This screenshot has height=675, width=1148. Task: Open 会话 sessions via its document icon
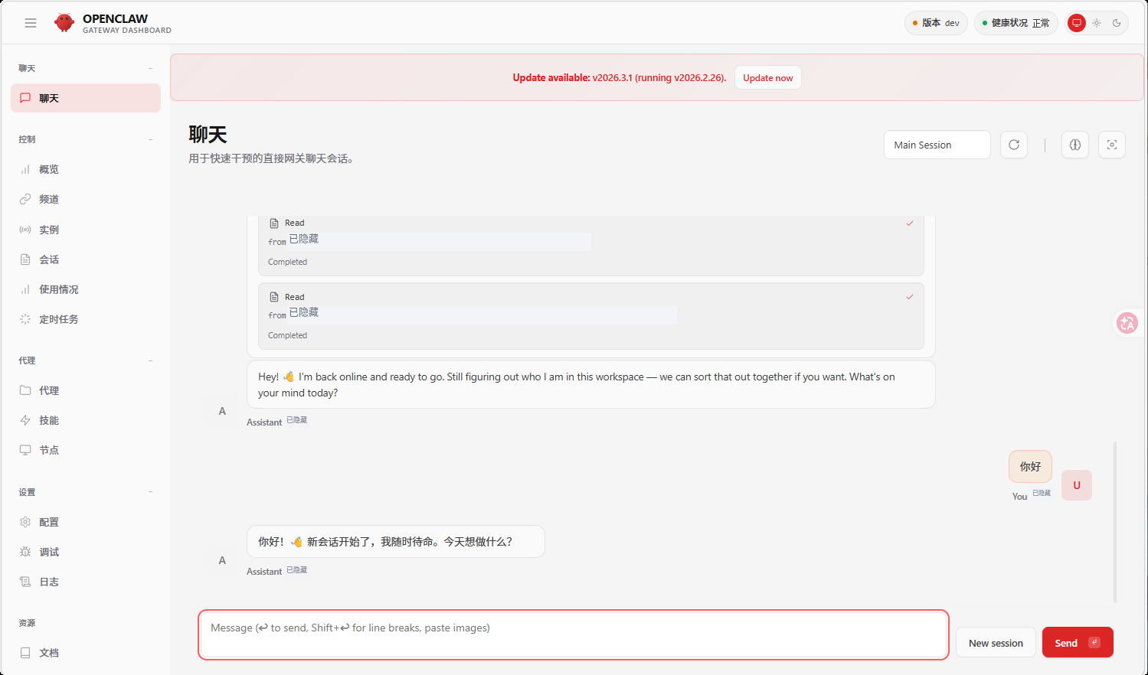tap(25, 259)
